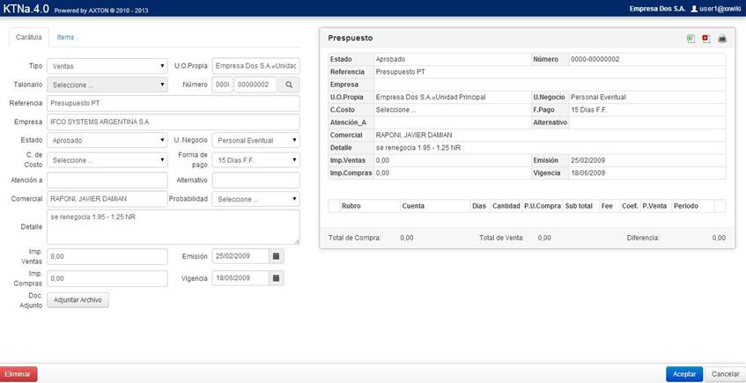Click the Aceptar button

click(x=683, y=374)
